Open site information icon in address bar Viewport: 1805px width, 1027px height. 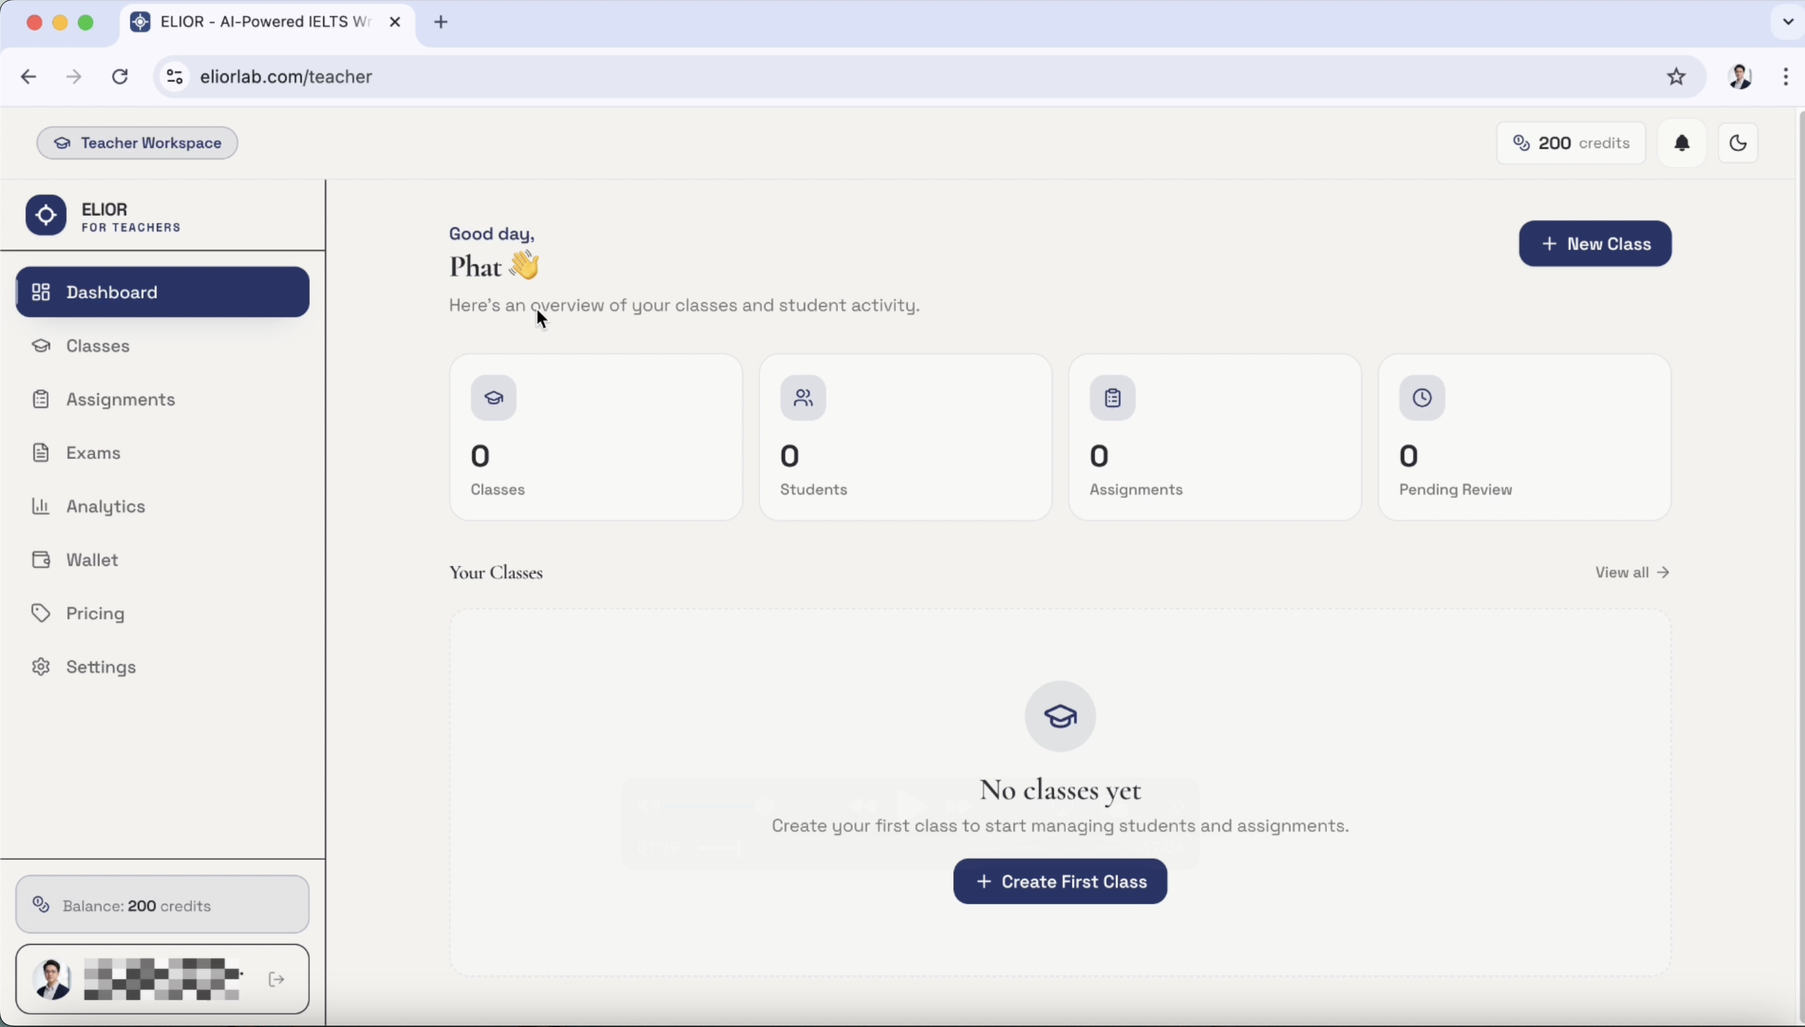[x=174, y=76]
